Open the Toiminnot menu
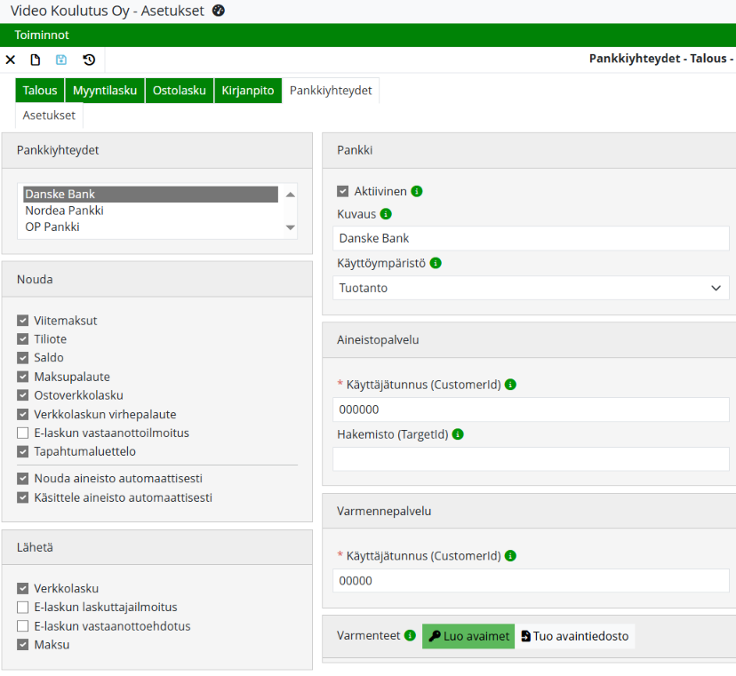The height and width of the screenshot is (676, 736). pos(42,35)
